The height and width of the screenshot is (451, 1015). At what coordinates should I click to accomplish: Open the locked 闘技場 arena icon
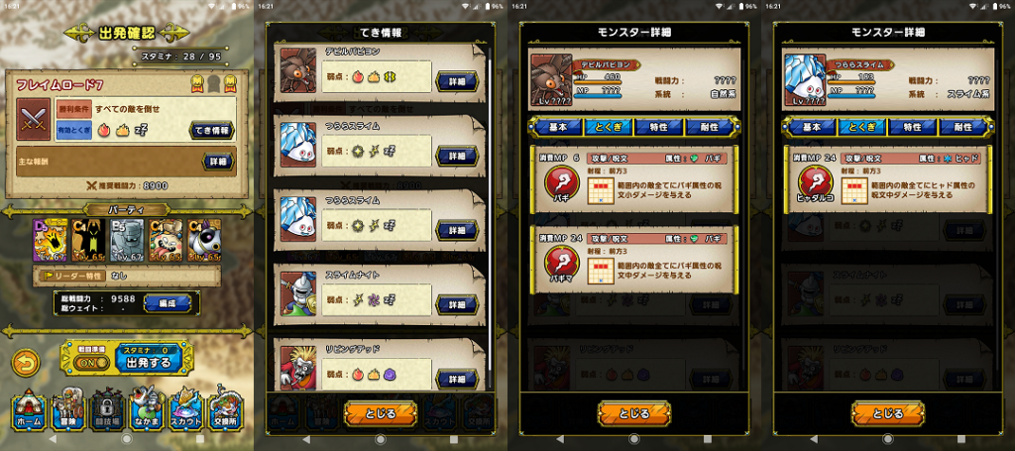pyautogui.click(x=107, y=409)
